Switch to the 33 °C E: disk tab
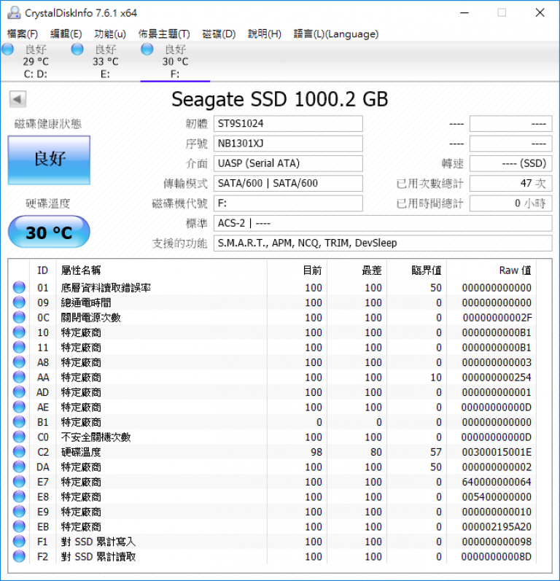The width and height of the screenshot is (560, 581). [105, 61]
